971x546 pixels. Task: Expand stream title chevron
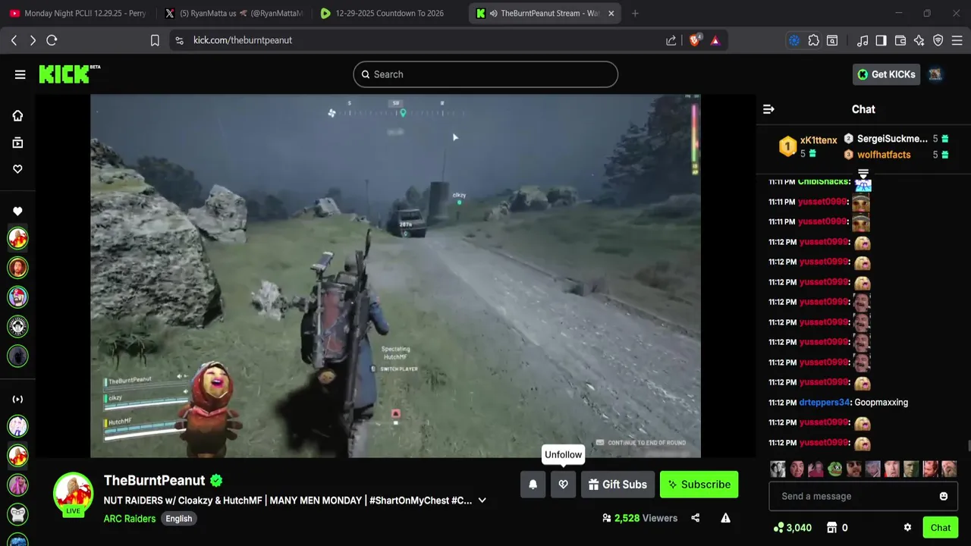482,500
